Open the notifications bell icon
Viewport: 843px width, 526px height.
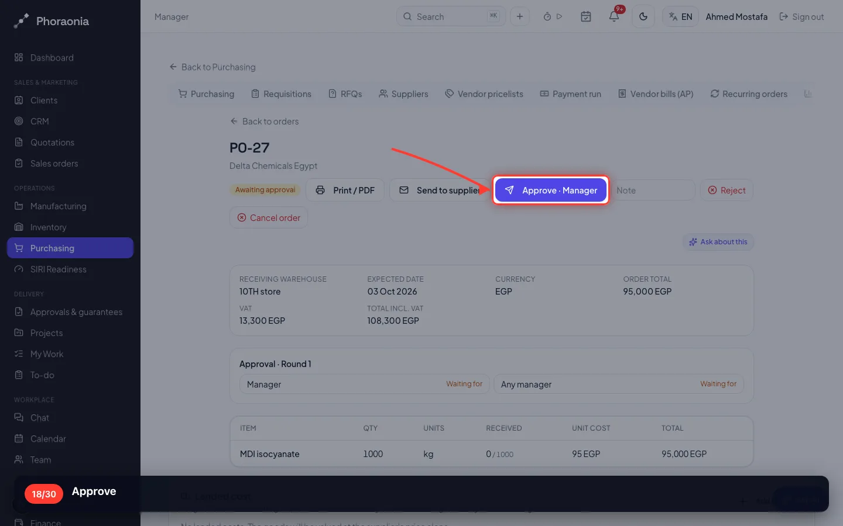click(614, 16)
